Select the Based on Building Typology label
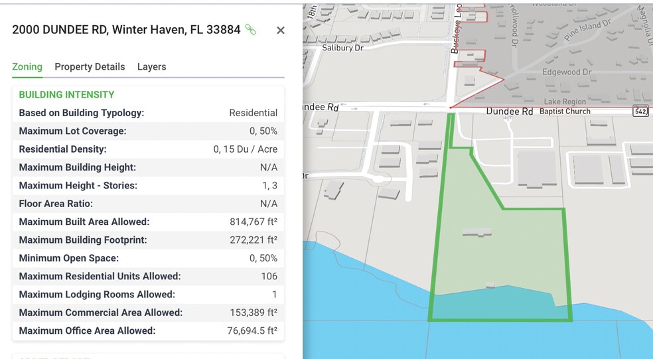This screenshot has height=359, width=653. (x=82, y=113)
